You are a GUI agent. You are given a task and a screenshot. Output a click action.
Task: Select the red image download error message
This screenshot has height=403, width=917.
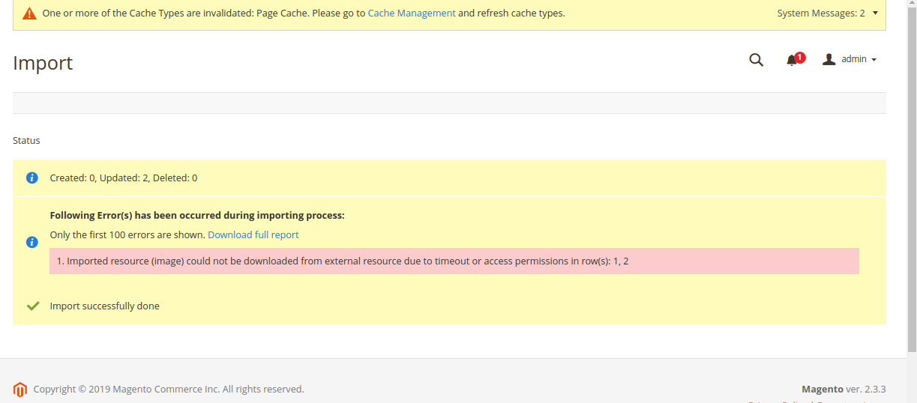tap(454, 261)
